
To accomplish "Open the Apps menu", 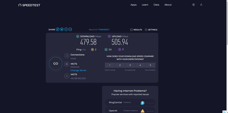I will 133,5.
